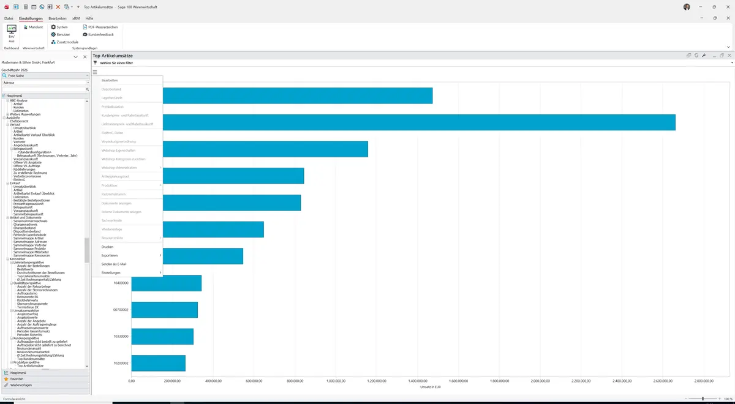Image resolution: width=735 pixels, height=404 pixels.
Task: Open Zusatzmodule in the ribbon
Action: (64, 42)
